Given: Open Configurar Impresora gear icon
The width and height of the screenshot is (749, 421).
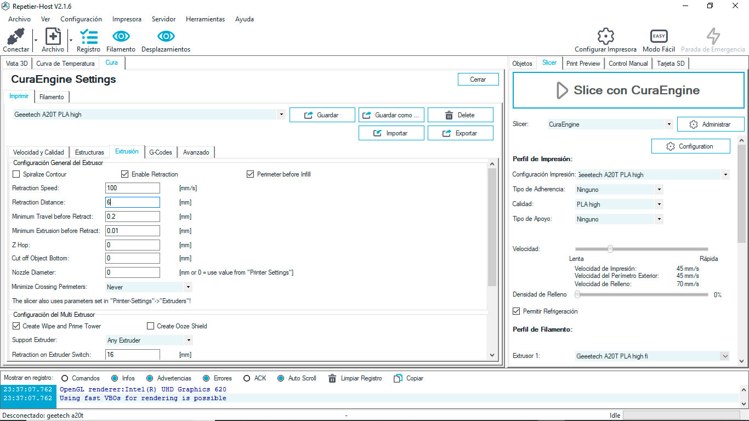Looking at the screenshot, I should click(x=605, y=37).
